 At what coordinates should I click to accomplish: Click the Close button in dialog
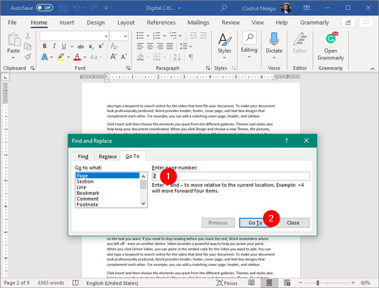(293, 223)
